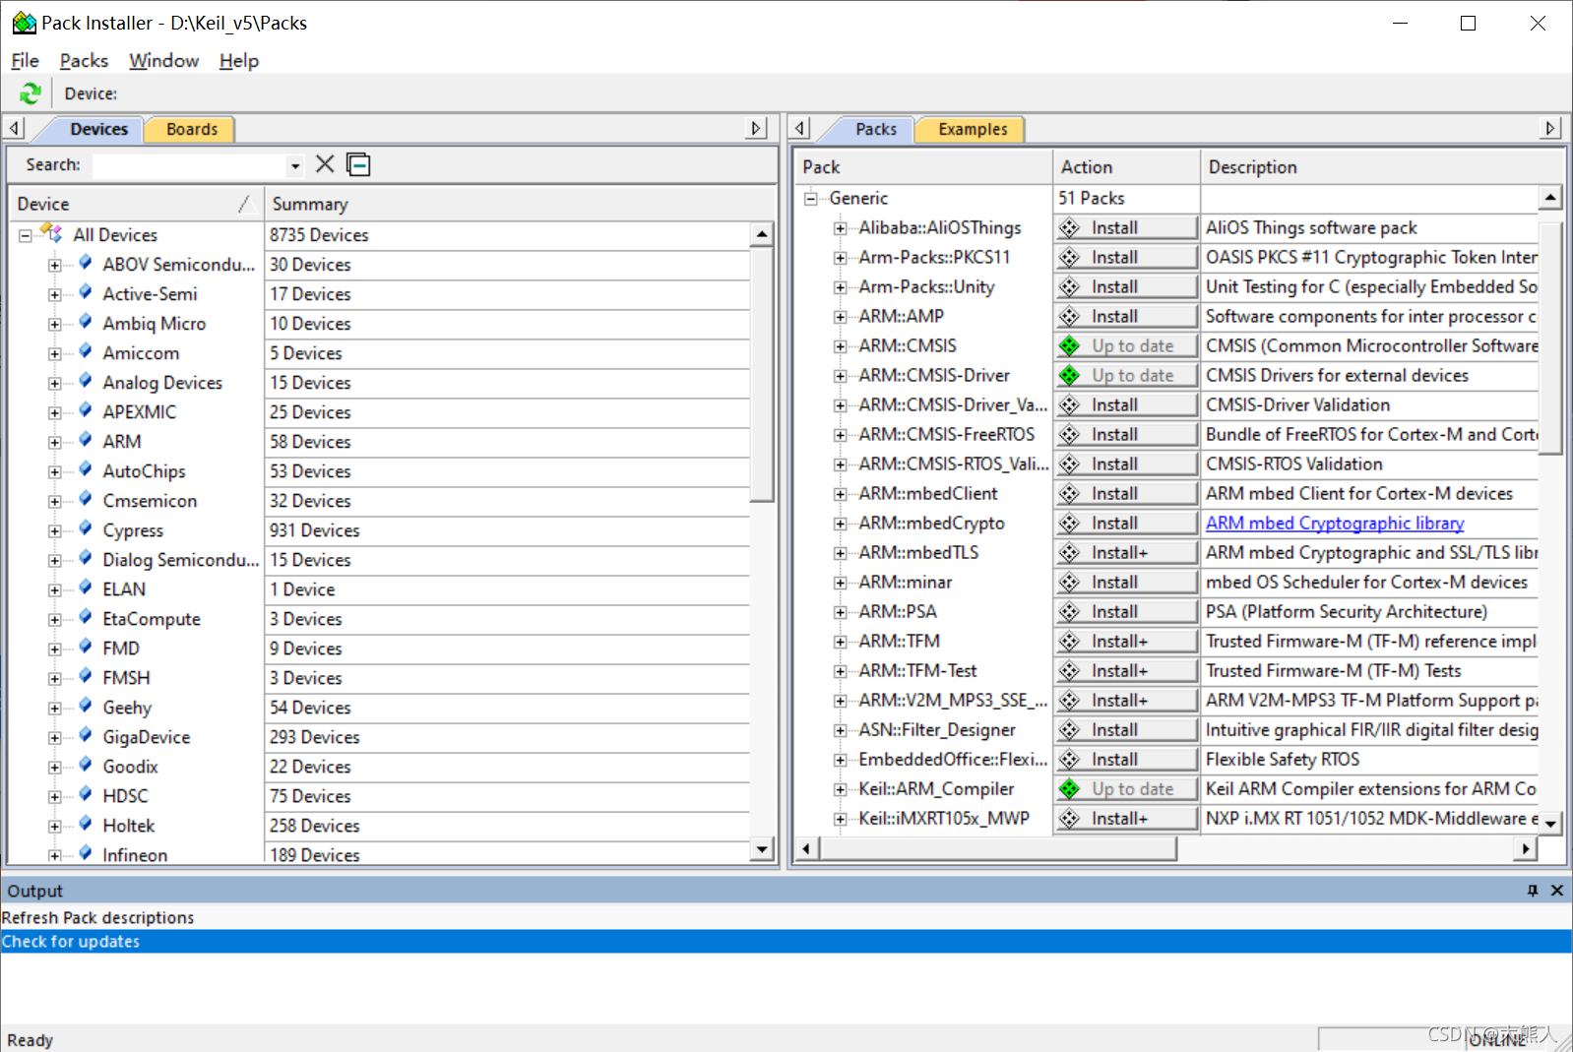
Task: Select the Packs tab
Action: point(875,129)
